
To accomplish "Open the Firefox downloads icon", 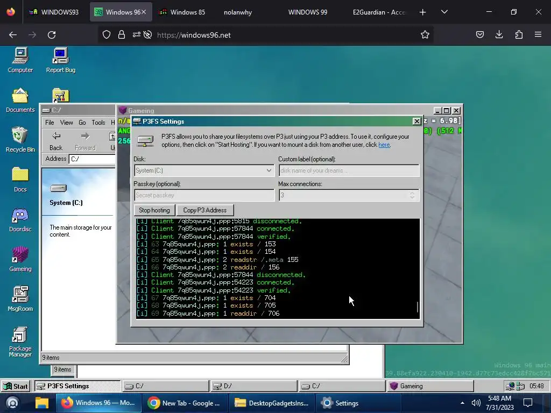I will 499,35.
